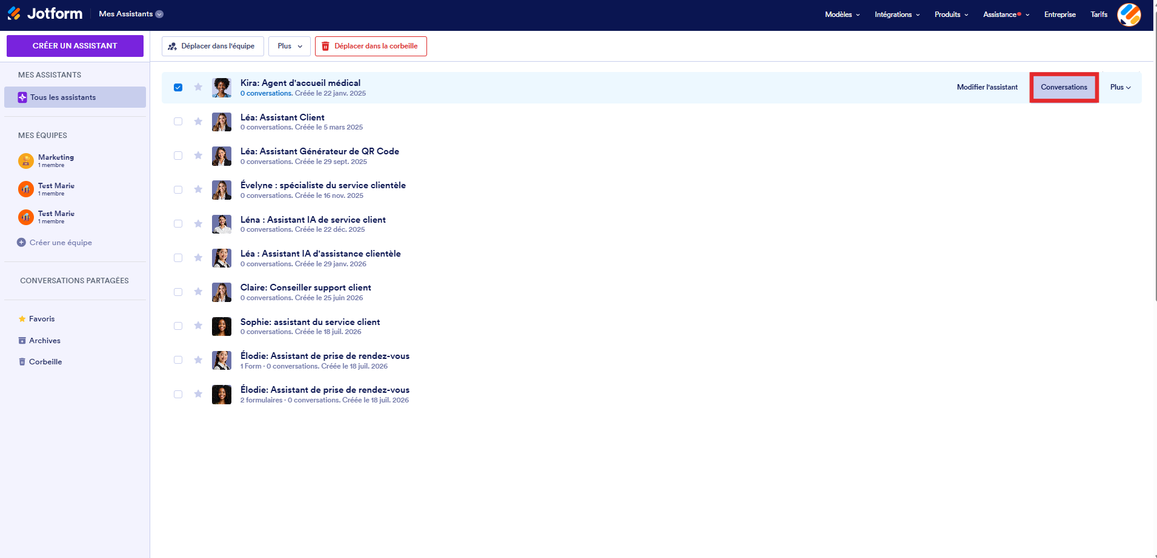Expand the Modèles menu
The width and height of the screenshot is (1157, 558).
pyautogui.click(x=842, y=15)
